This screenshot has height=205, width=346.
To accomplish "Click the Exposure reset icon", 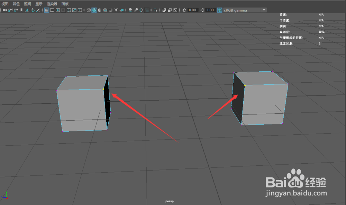I will point(184,10).
